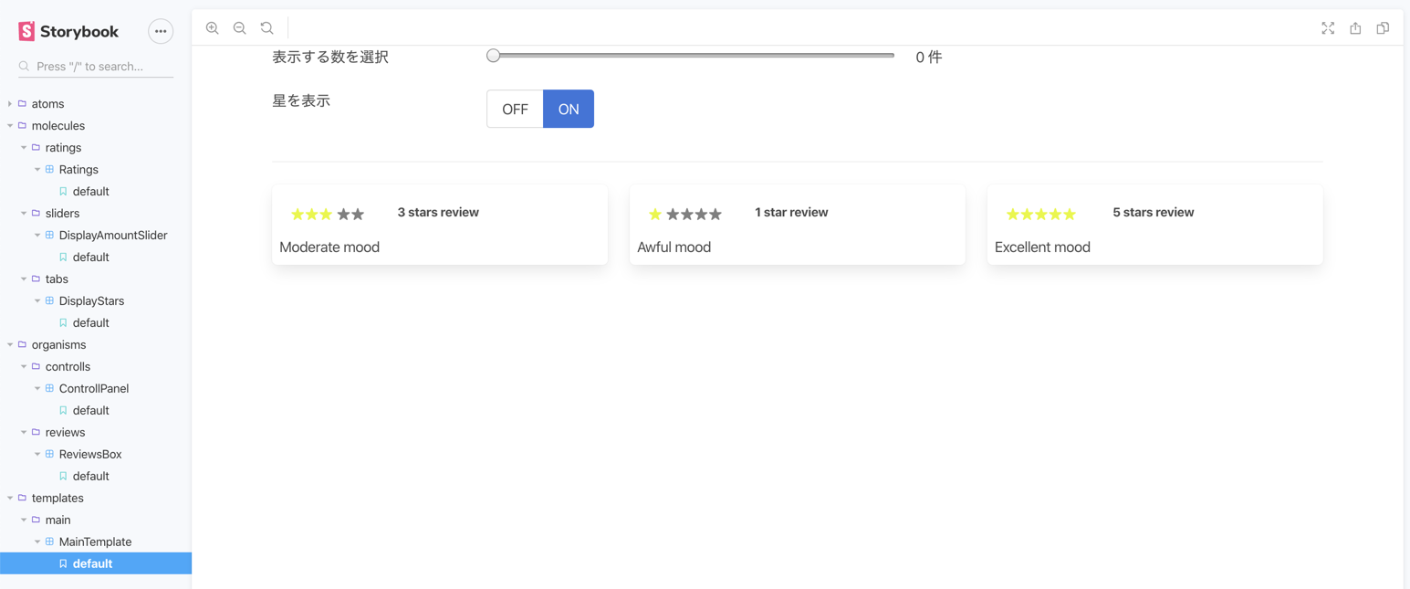Open default story under DisplayAmountSlider
This screenshot has height=589, width=1410.
point(90,258)
